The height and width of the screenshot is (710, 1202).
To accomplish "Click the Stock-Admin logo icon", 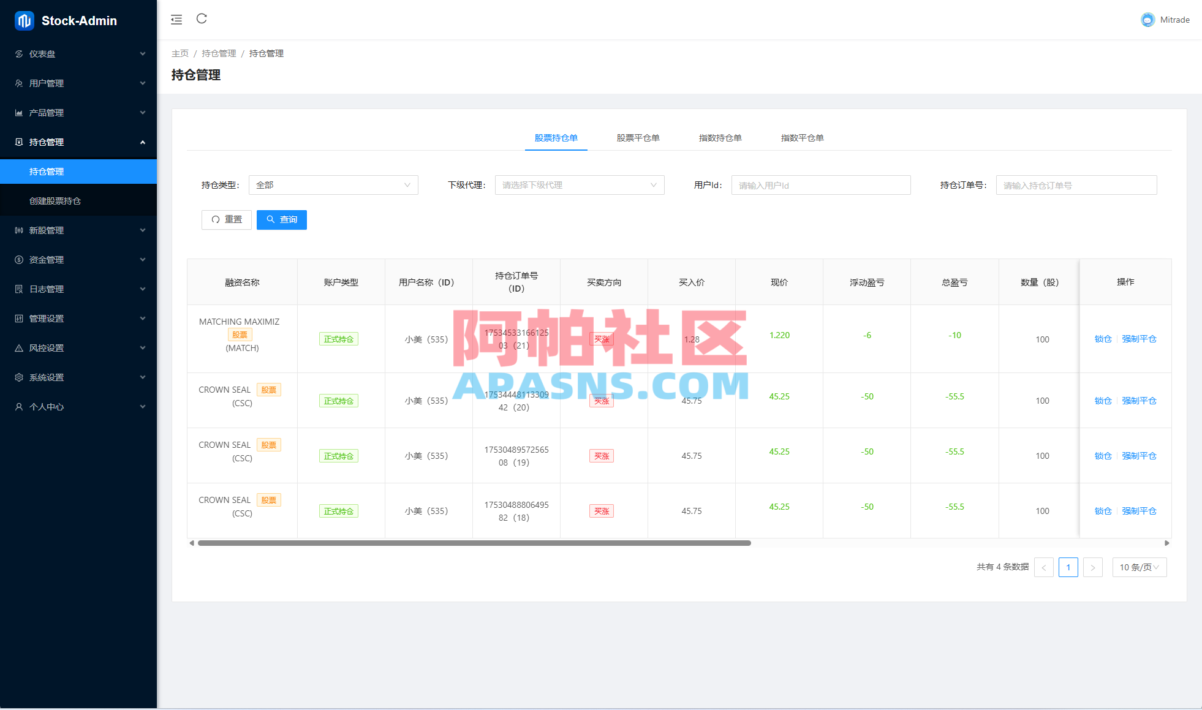I will click(24, 21).
